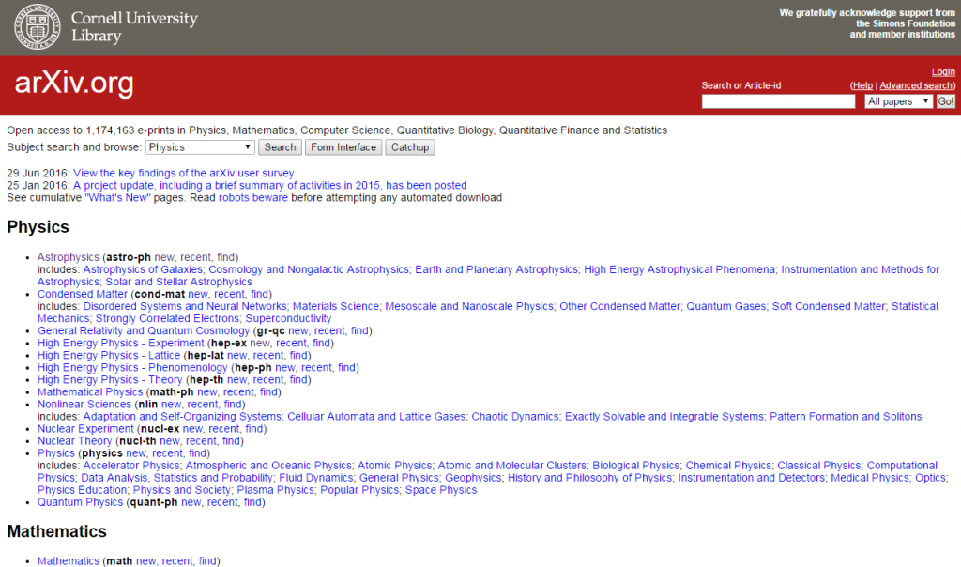Viewport: 961px width, 567px height.
Task: Open Quantum Physics category
Action: (81, 502)
